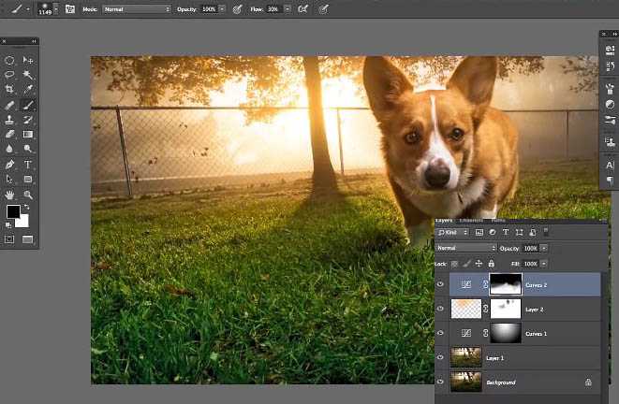This screenshot has height=404, width=619.
Task: Hide the Curves 2 layer
Action: coord(441,284)
